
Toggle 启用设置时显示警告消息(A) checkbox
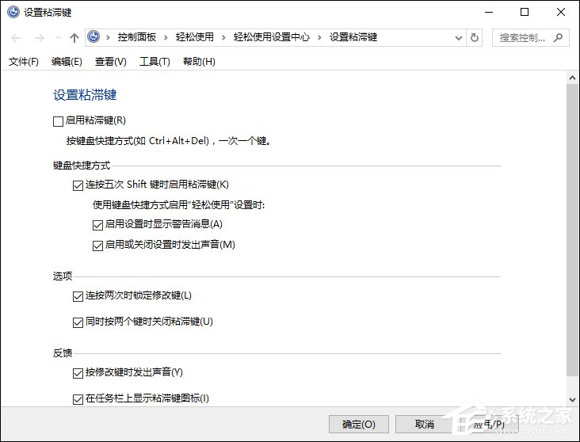click(x=97, y=225)
